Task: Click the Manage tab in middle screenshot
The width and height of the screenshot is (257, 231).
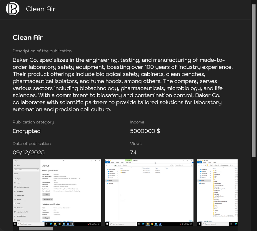Action: (128, 160)
